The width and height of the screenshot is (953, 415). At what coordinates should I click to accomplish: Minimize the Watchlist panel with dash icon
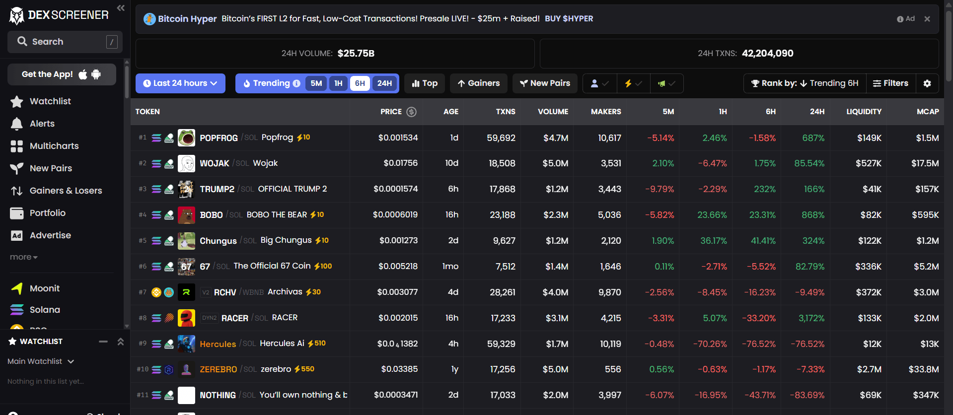(103, 342)
